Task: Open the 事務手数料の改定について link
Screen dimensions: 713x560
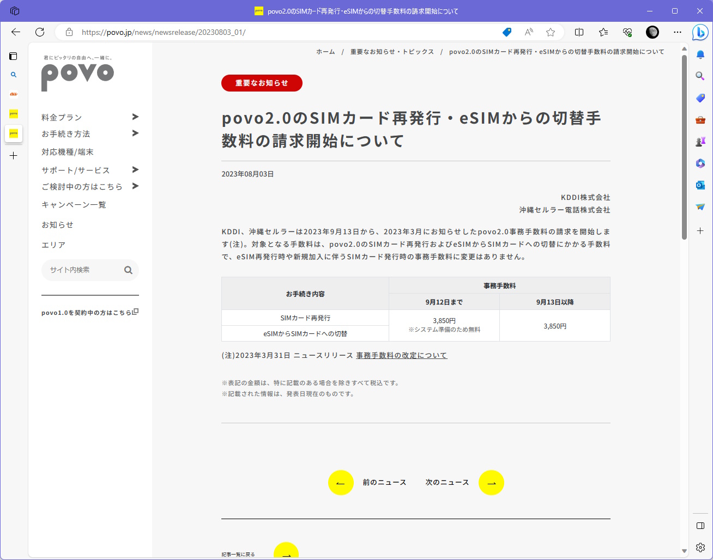Action: [401, 355]
